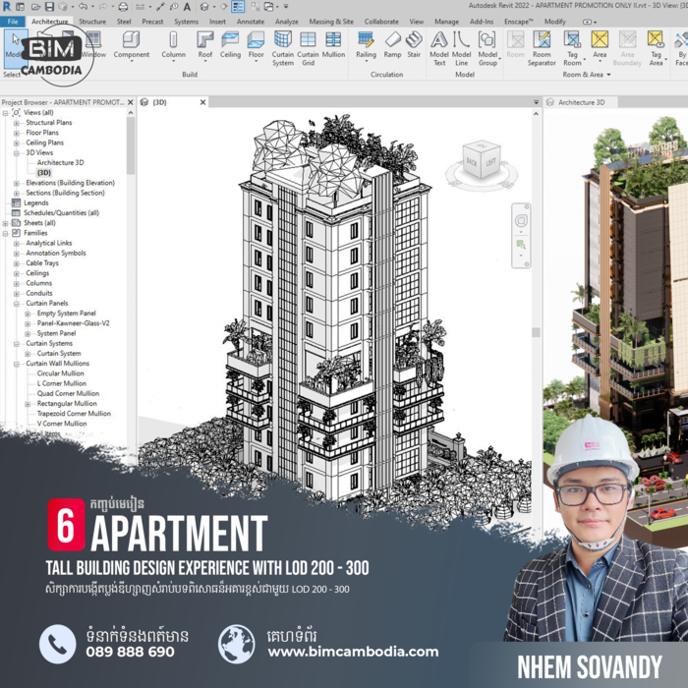Open the File menu

click(13, 22)
